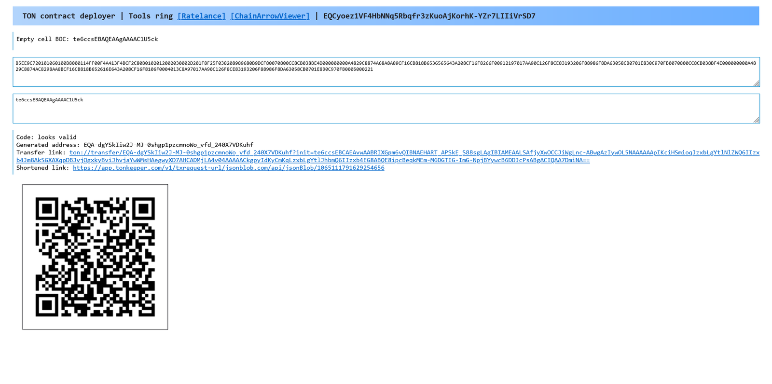
Task: Select the 'Code: looks valid' status text
Action: pyautogui.click(x=46, y=137)
